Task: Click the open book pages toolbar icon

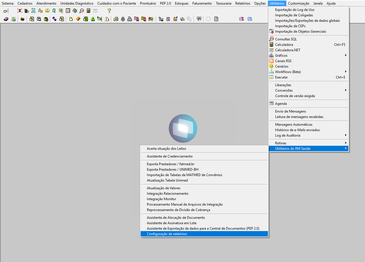Action: [x=199, y=19]
